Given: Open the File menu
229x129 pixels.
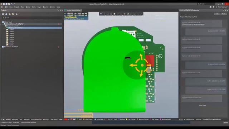Looking at the screenshot, I should click(x=2, y=7).
